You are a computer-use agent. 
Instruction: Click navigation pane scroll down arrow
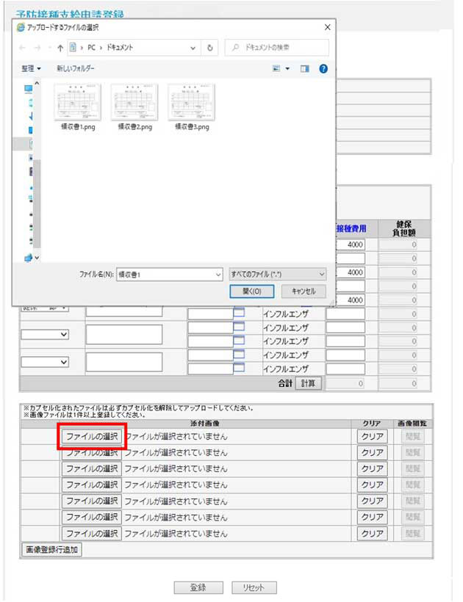pyautogui.click(x=37, y=258)
